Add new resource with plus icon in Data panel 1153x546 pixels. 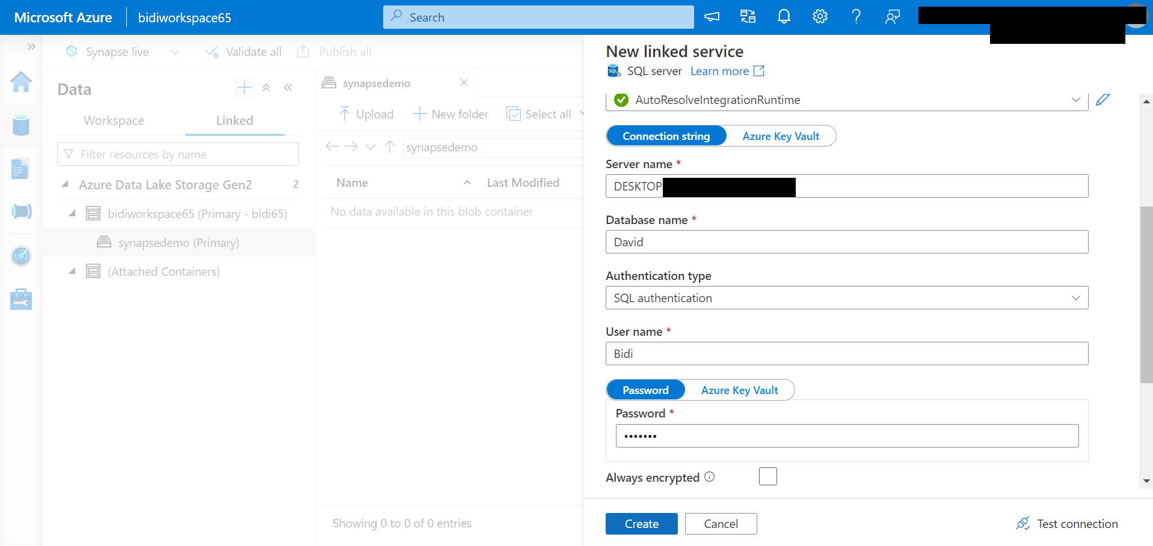coord(244,88)
